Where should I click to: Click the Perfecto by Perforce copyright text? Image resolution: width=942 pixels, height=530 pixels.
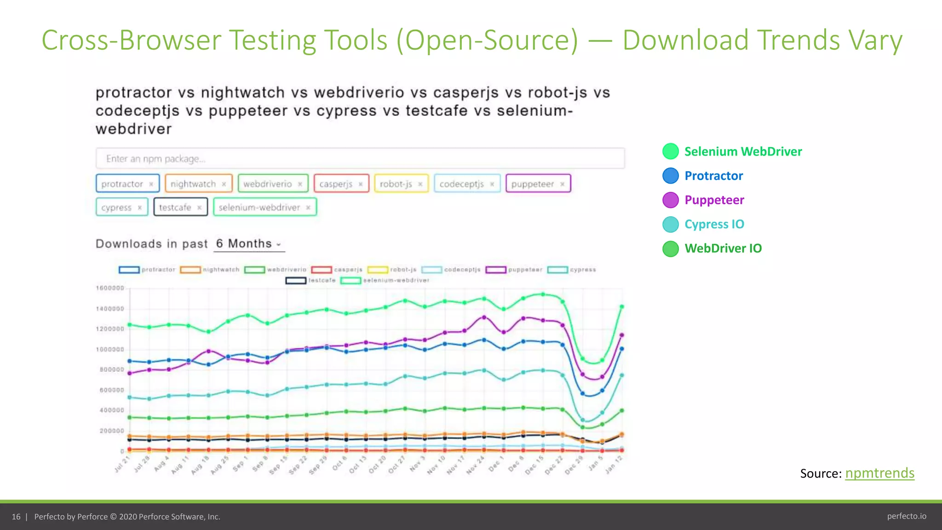(127, 517)
